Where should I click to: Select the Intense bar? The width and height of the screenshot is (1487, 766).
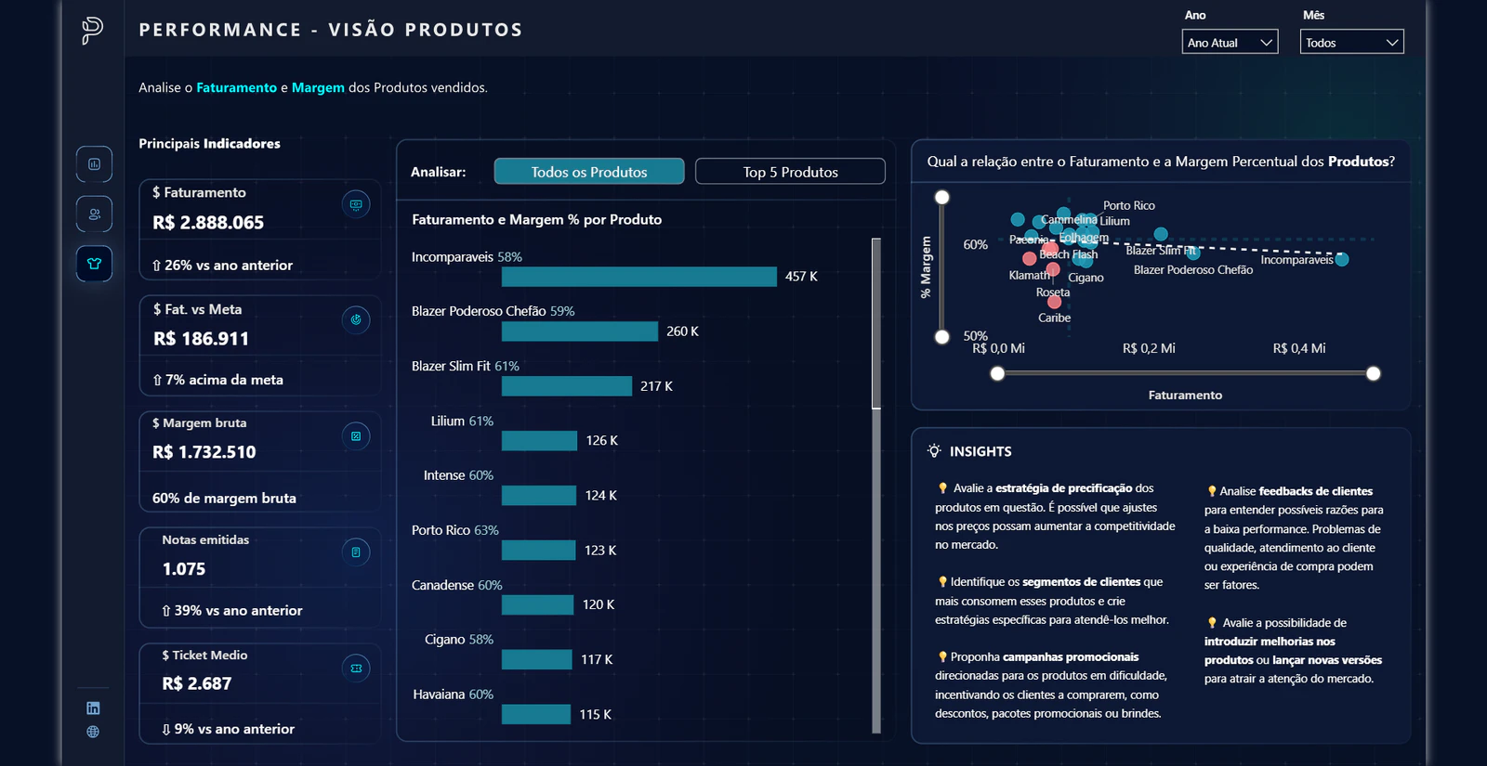(x=539, y=496)
